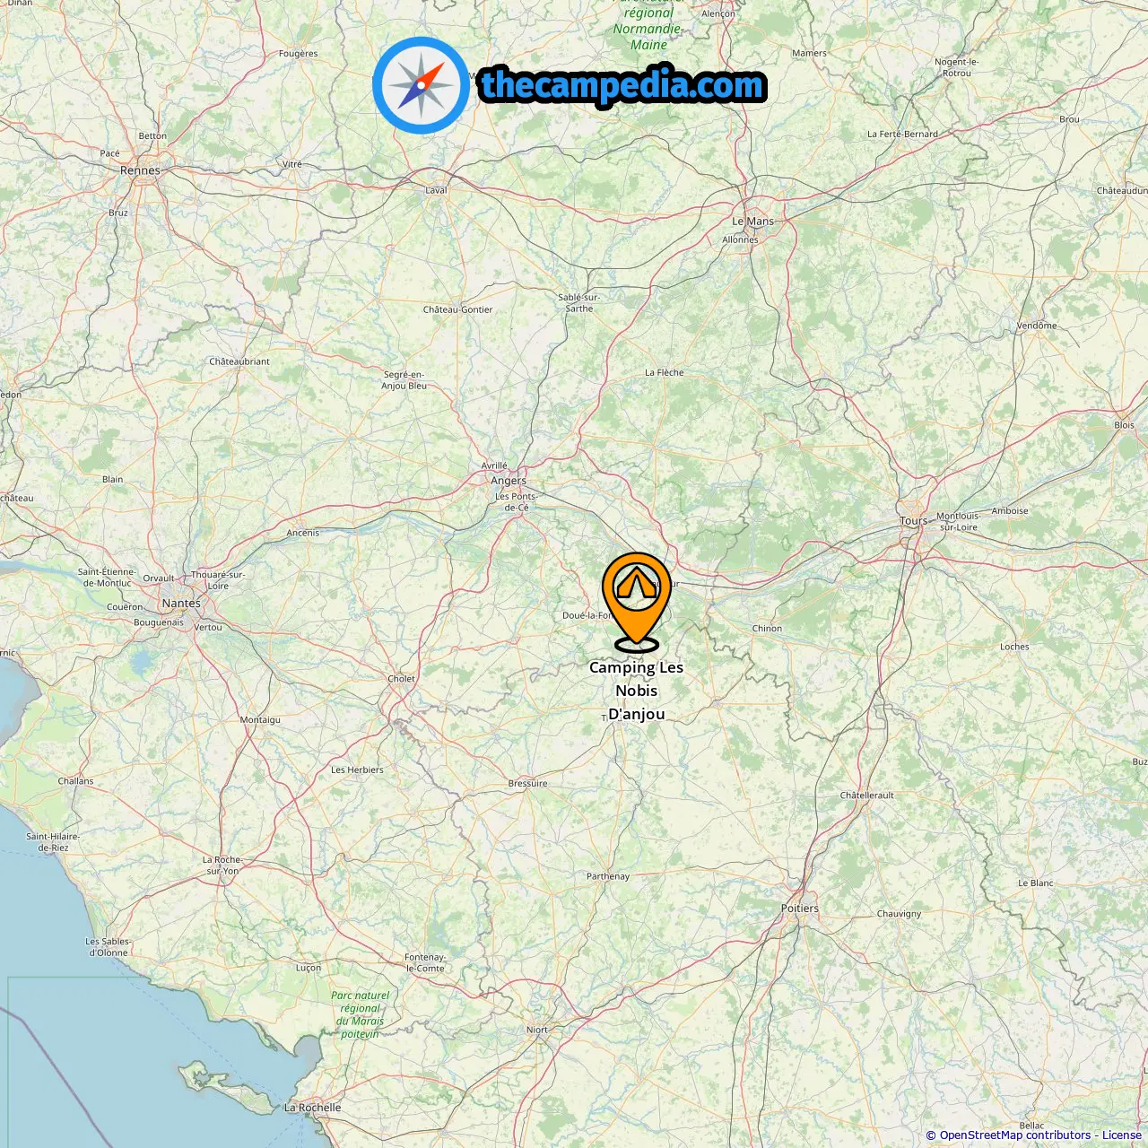Click the Rennes city label
1148x1148 pixels.
[x=140, y=170]
